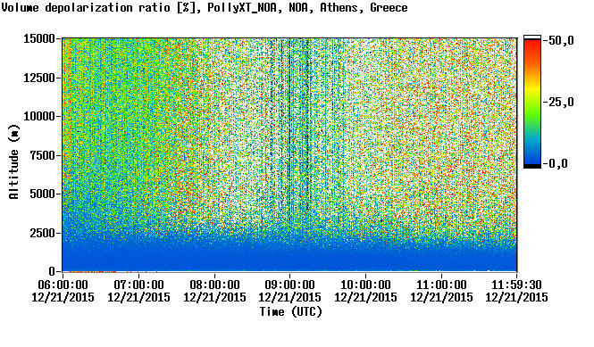The image size is (594, 347).
Task: Select the blue bottom of colorbar
Action: [532, 157]
